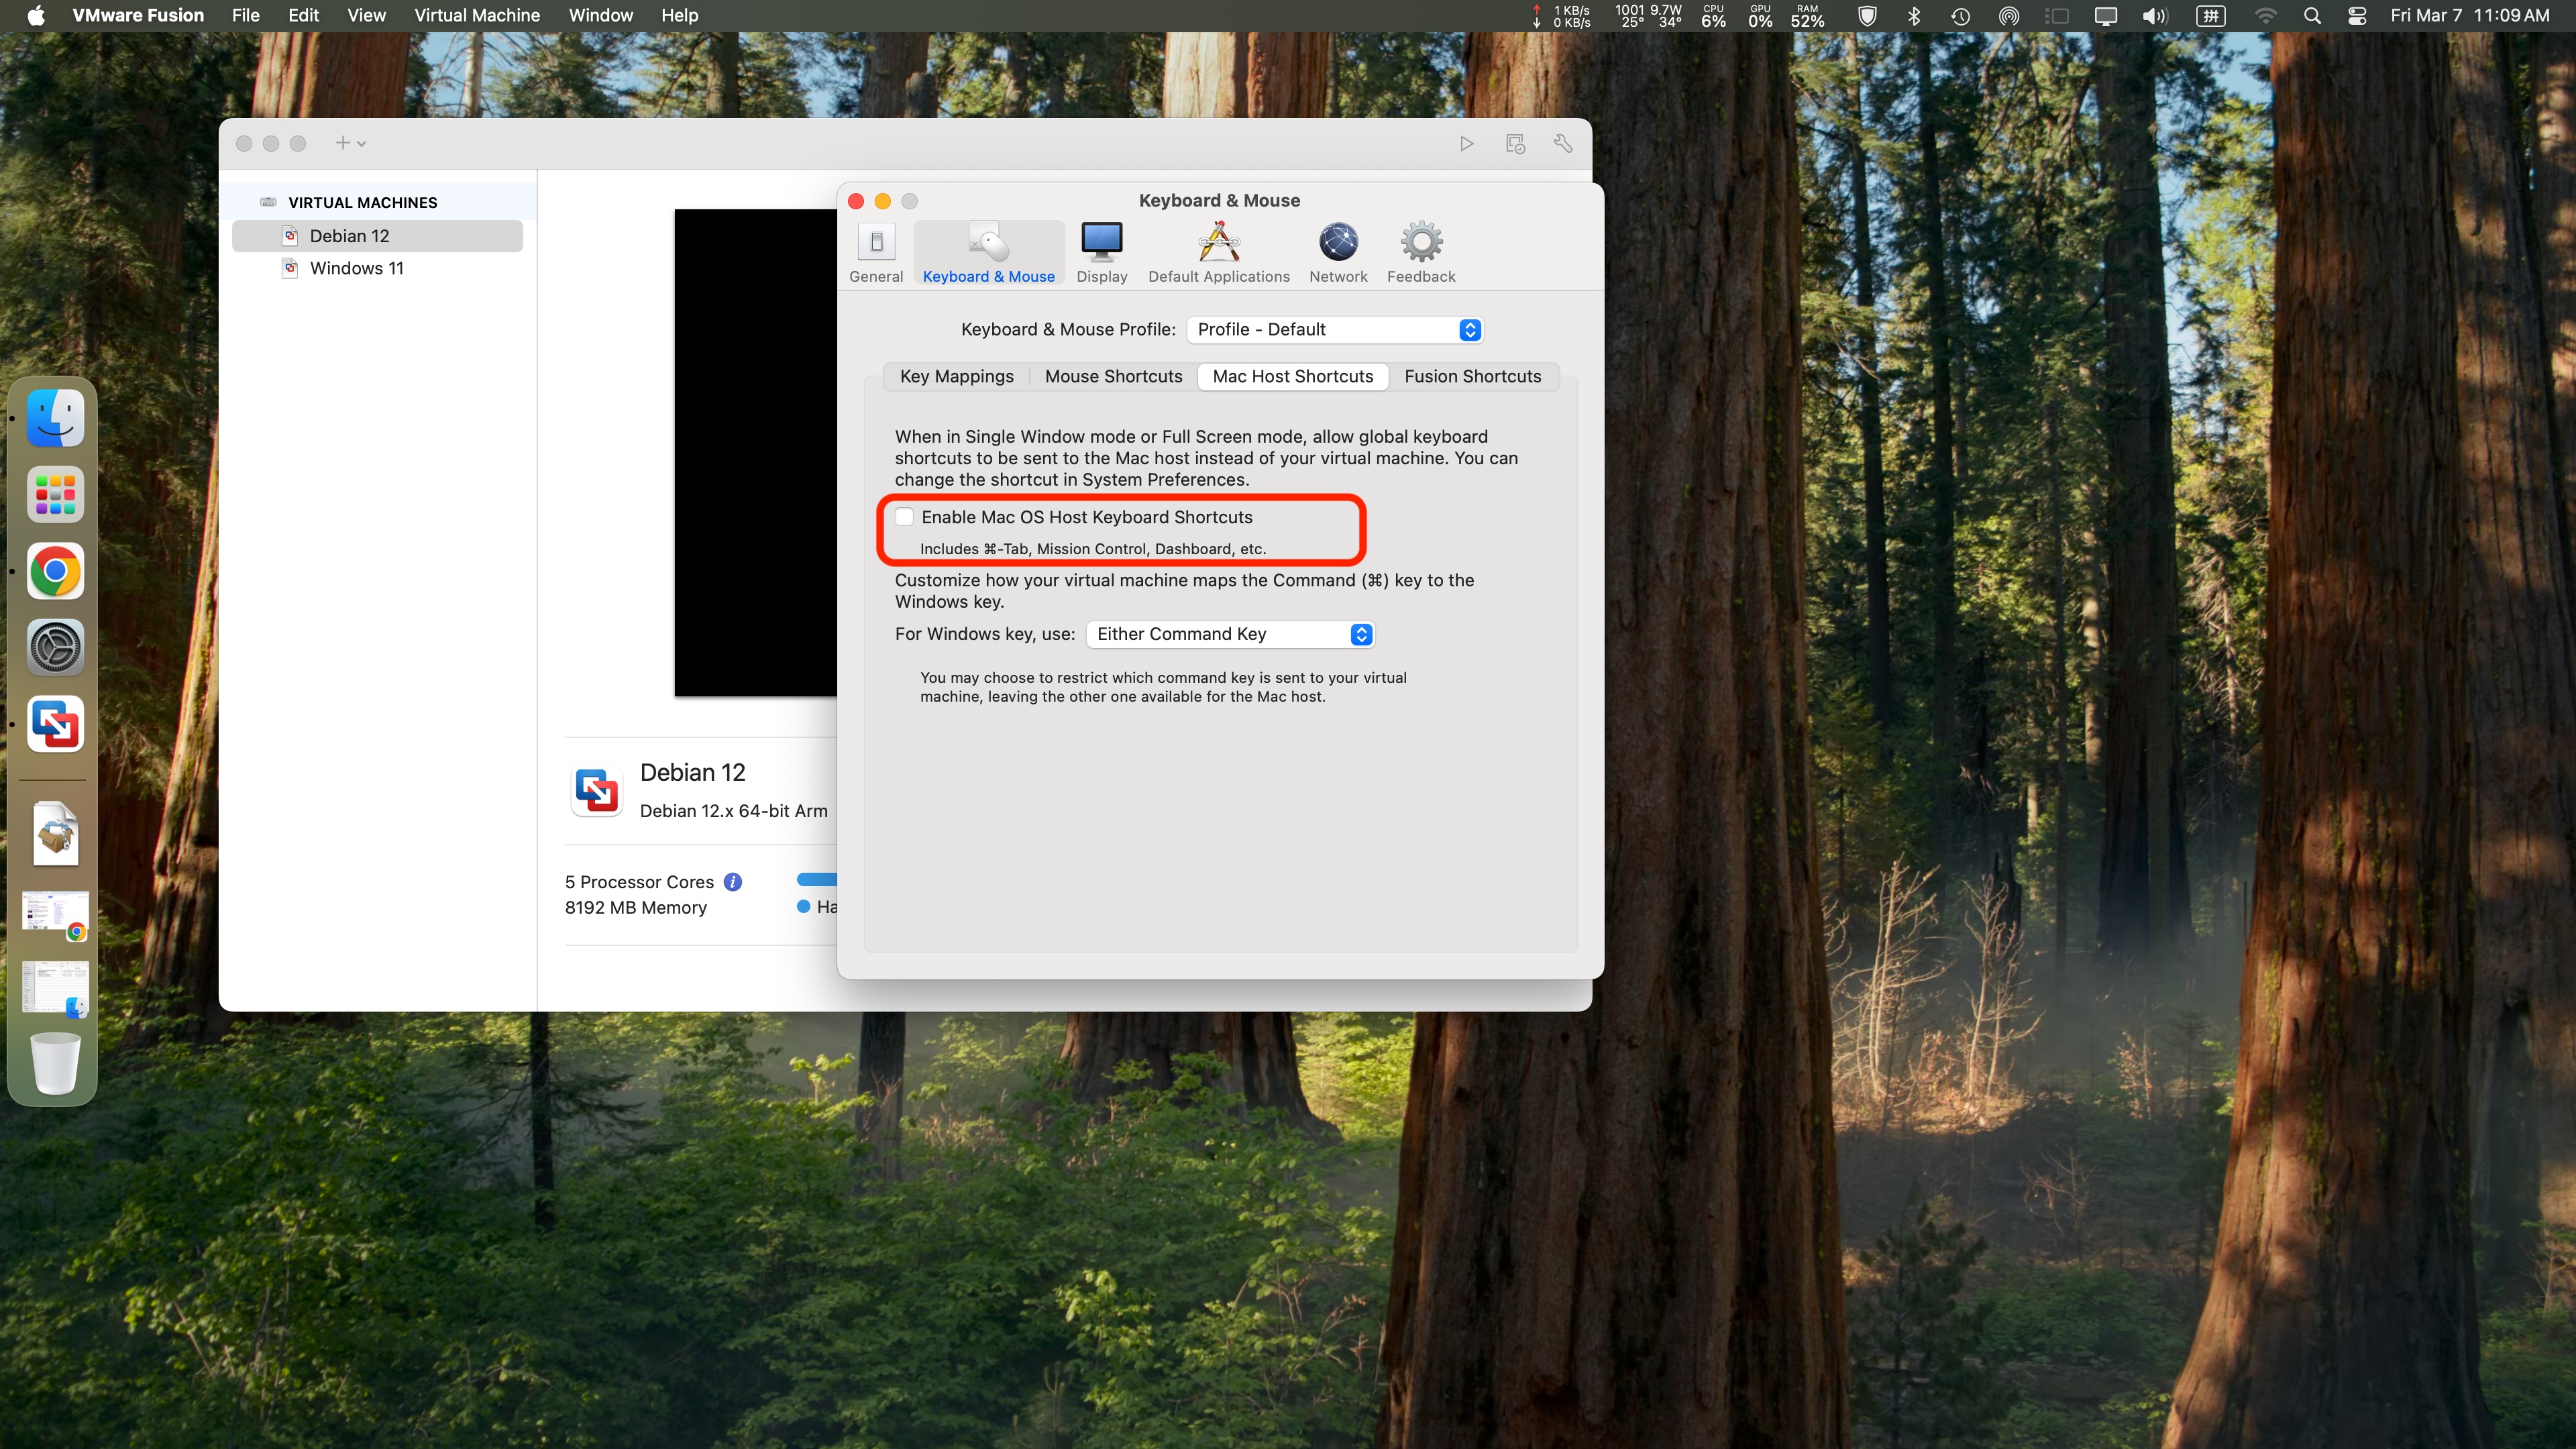
Task: Open the Help menu
Action: 679,15
